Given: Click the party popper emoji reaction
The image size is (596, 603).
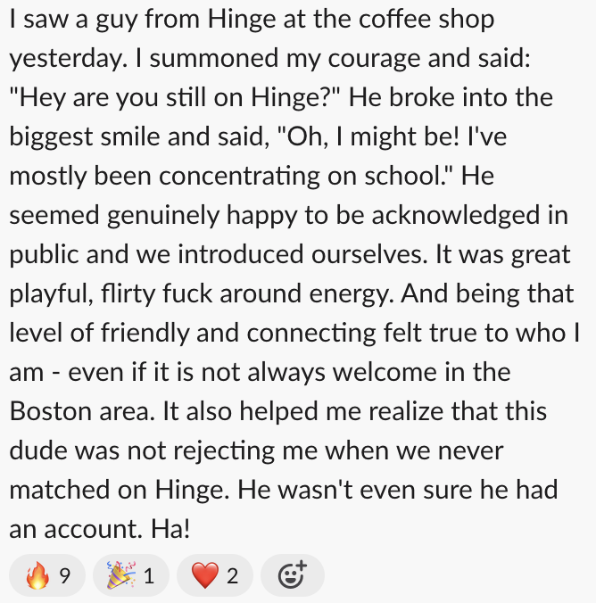Looking at the screenshot, I should coord(121,576).
